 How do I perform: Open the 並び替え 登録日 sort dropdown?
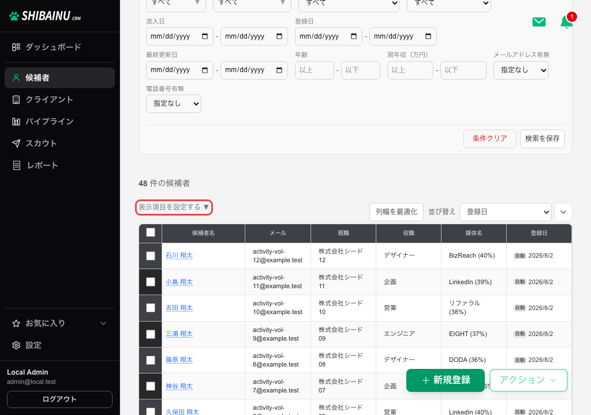[506, 212]
